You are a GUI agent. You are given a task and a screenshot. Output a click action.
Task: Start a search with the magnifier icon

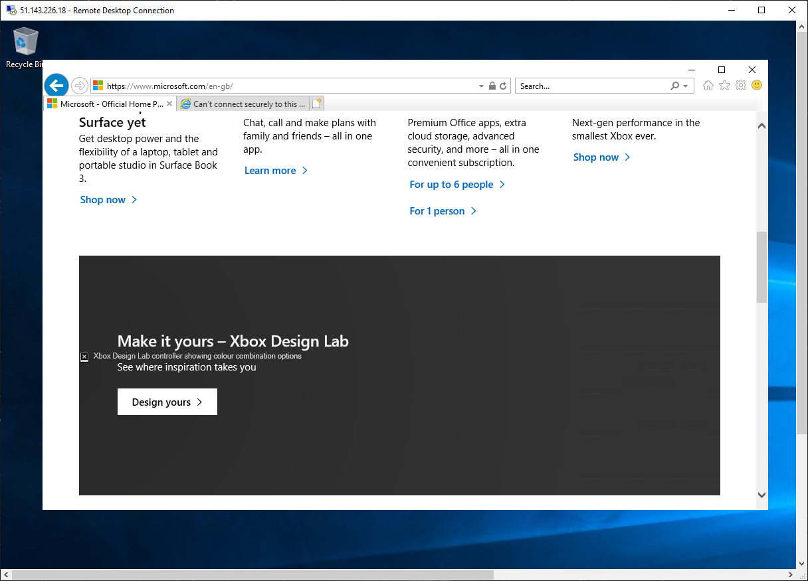click(x=674, y=86)
